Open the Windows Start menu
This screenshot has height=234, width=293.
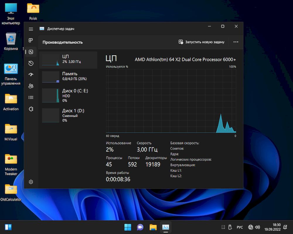tap(128, 227)
